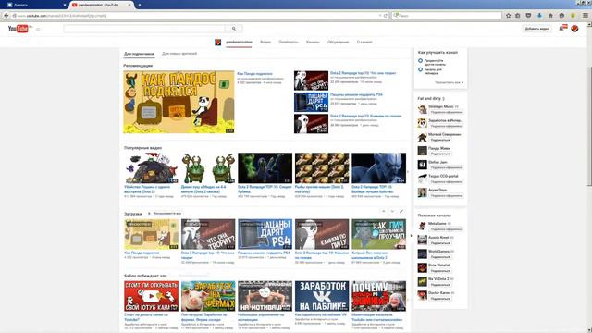Open a new browser tab
Screen dimensions: 592x333
140,5
